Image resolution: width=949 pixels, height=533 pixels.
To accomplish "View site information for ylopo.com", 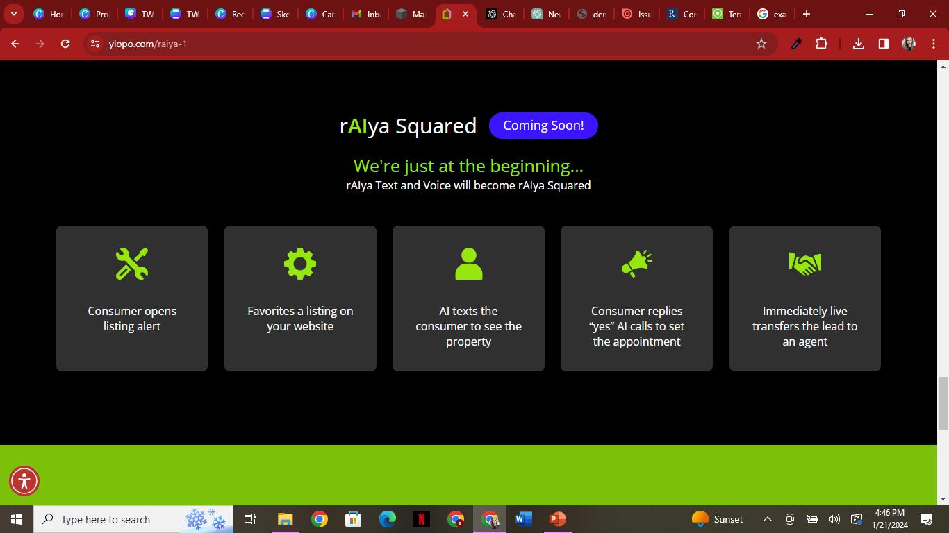I will (x=95, y=44).
